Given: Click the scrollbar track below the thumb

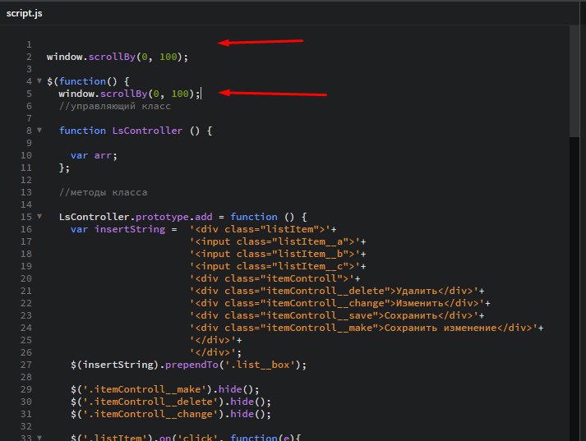Looking at the screenshot, I should click(574, 289).
